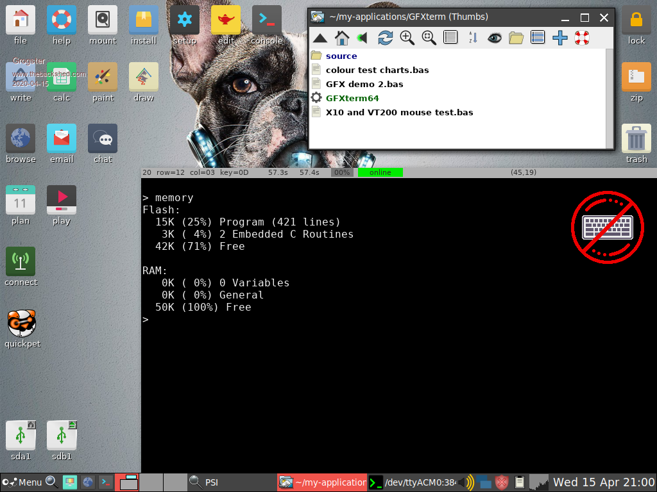
Task: Click the blue plus icon in file manager toolbar
Action: pyautogui.click(x=560, y=38)
